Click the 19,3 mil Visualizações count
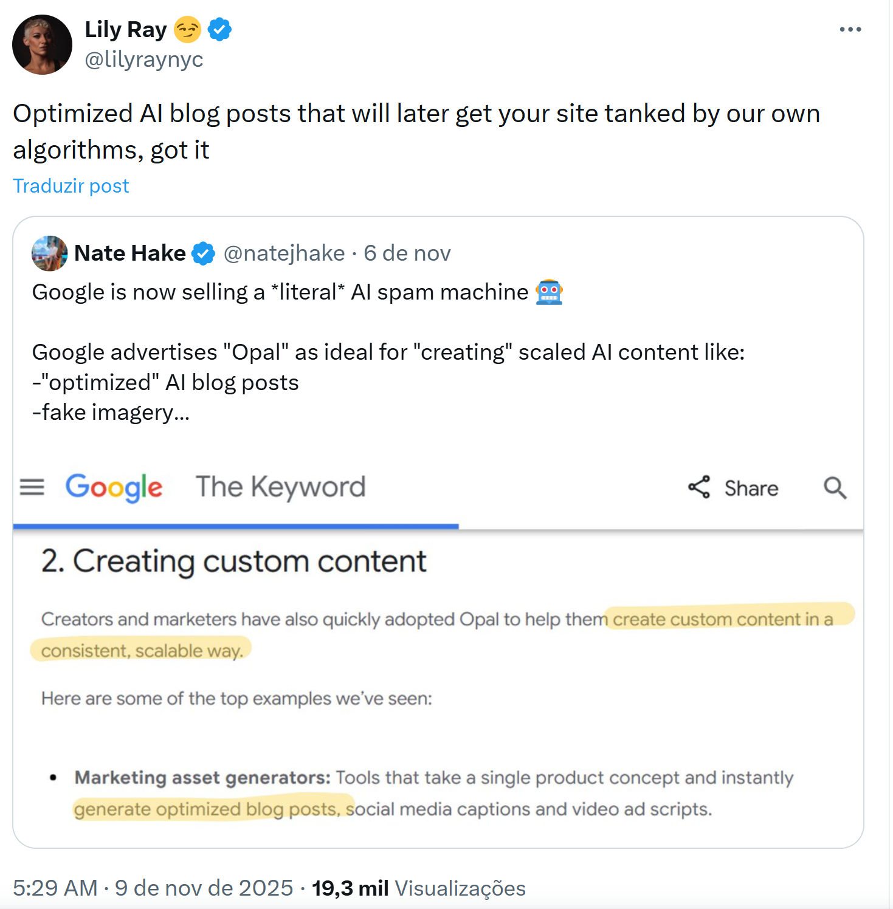Image resolution: width=893 pixels, height=909 pixels. pyautogui.click(x=418, y=888)
